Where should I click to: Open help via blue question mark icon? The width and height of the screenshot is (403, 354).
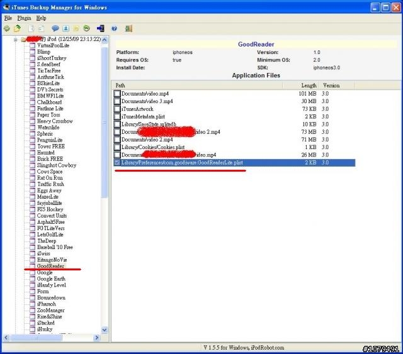pyautogui.click(x=114, y=28)
